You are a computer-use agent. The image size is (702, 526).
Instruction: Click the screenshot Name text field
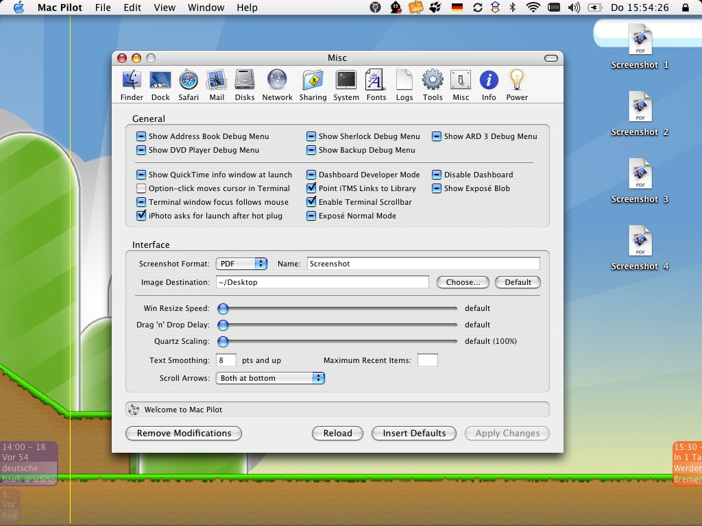coord(424,264)
